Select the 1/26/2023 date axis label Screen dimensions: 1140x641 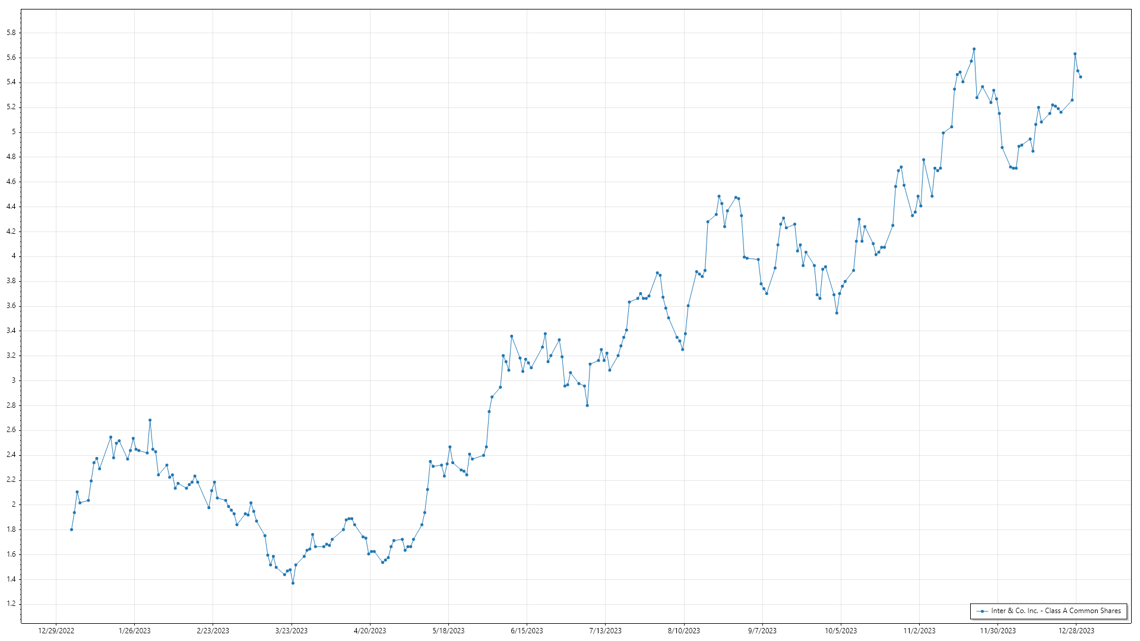[x=134, y=631]
